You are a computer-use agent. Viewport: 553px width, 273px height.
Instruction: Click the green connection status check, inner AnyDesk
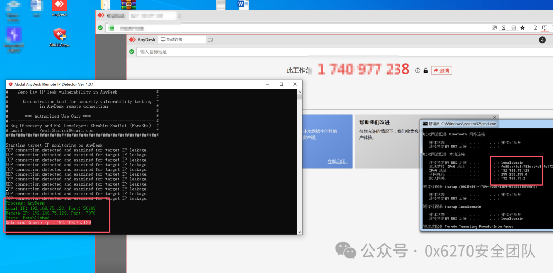(x=132, y=52)
